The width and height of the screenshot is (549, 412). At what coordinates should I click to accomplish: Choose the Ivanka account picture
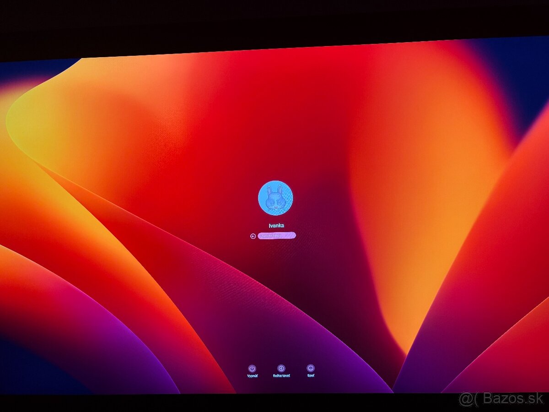coord(275,198)
